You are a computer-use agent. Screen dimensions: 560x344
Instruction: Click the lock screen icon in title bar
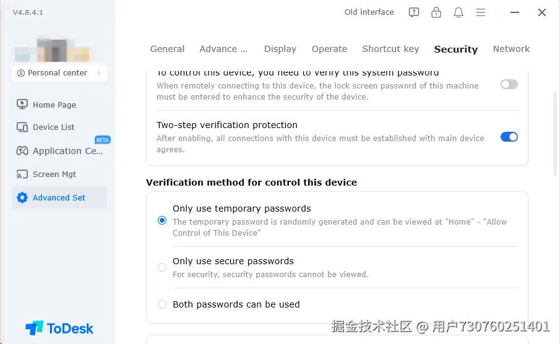coord(436,12)
